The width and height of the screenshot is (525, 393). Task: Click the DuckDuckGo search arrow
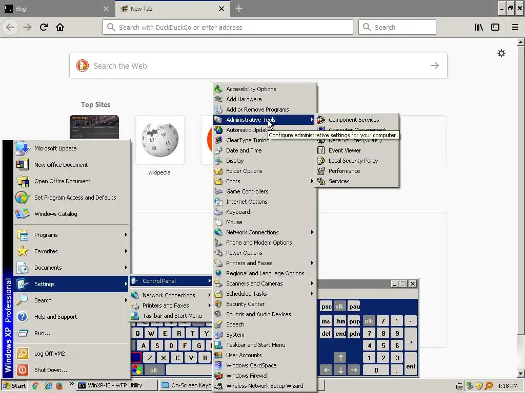(435, 65)
